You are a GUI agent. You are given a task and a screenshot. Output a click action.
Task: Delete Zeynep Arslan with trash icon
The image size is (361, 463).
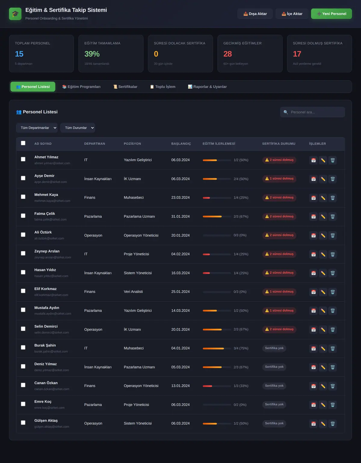tap(332, 254)
